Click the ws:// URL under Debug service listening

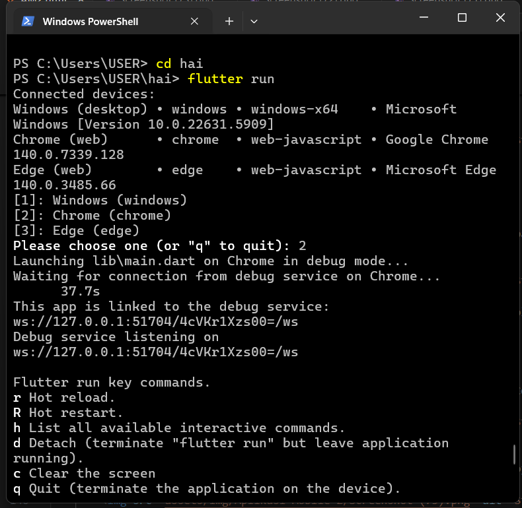(155, 352)
